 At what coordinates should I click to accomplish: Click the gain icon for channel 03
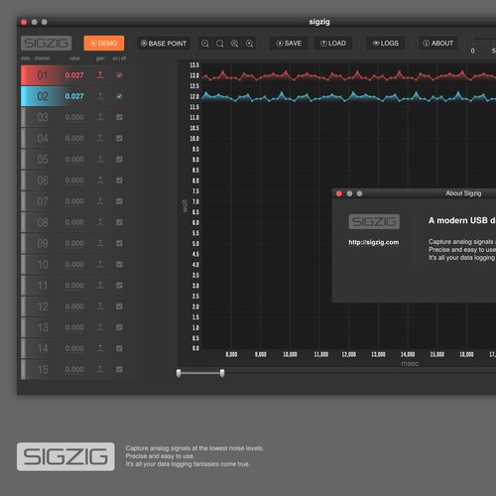(100, 117)
